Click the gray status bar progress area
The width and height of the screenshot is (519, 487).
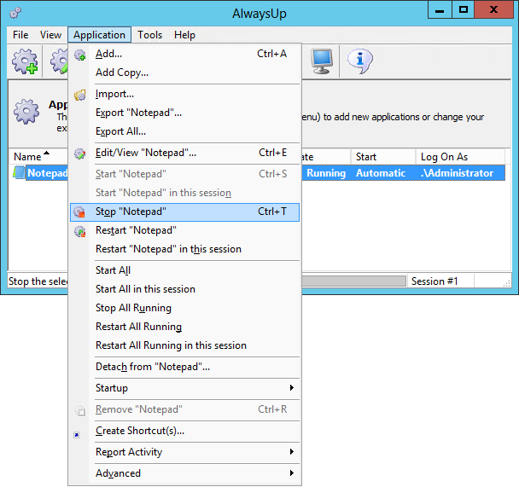(353, 281)
